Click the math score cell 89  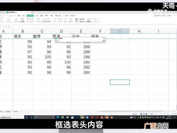[x=42, y=62]
